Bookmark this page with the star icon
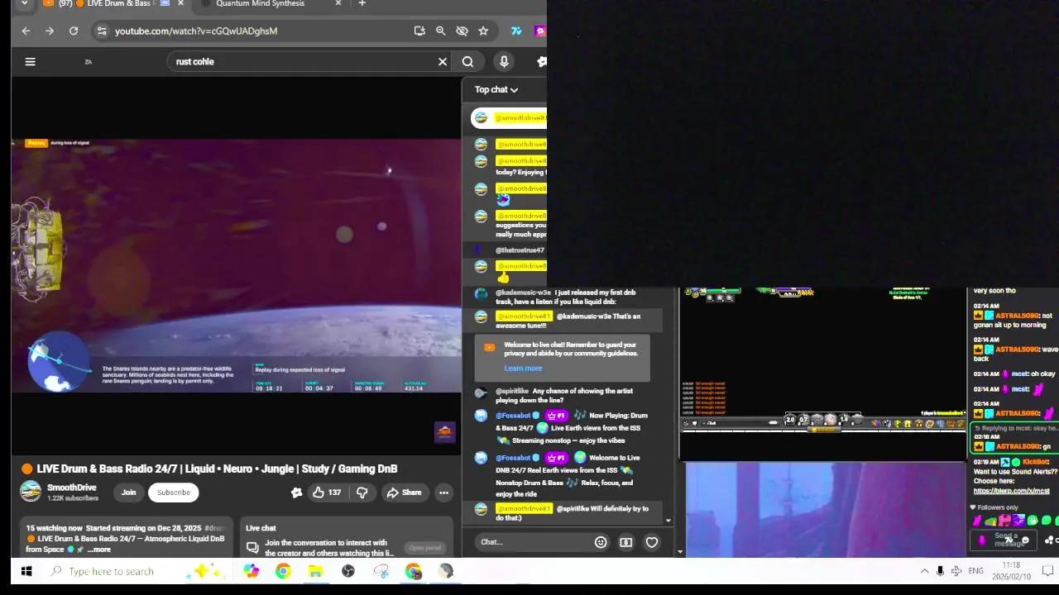This screenshot has height=595, width=1059. [483, 31]
